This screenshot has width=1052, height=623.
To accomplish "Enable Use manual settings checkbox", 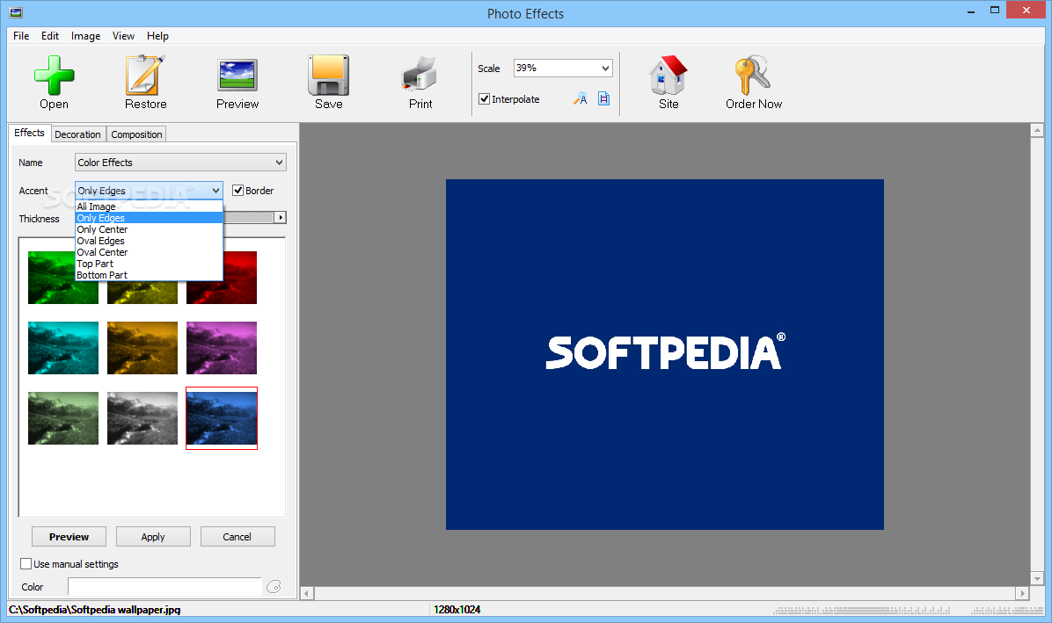I will point(26,564).
